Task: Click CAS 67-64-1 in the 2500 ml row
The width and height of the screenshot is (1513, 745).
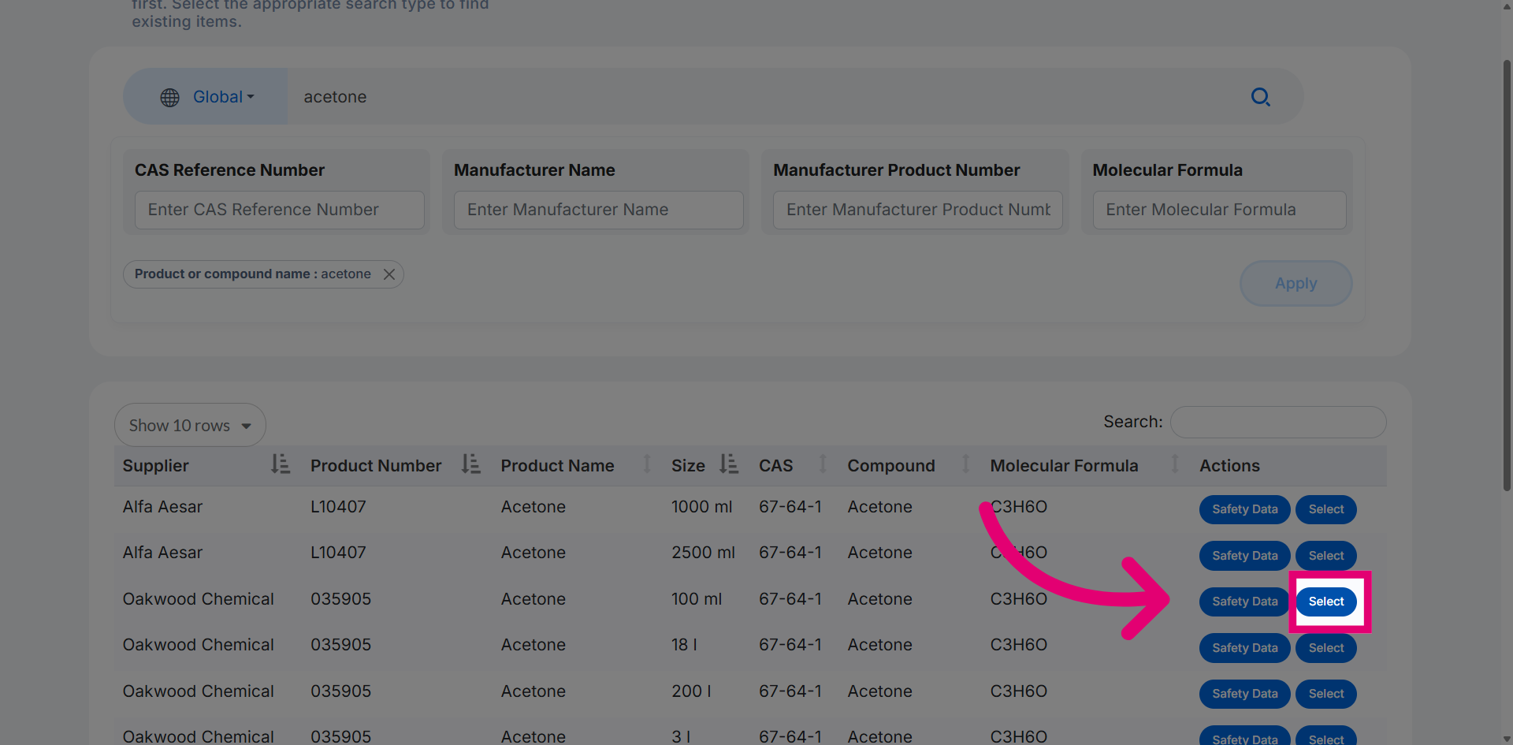Action: click(x=790, y=553)
